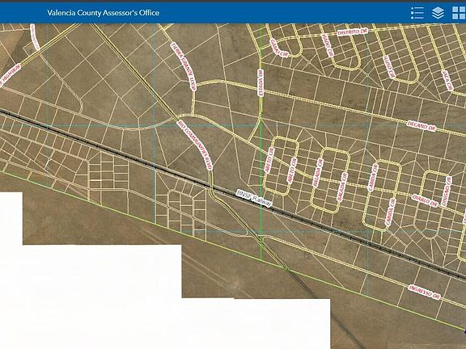
Task: Click the Rio Communities Blvd label
Action: [x=195, y=145]
